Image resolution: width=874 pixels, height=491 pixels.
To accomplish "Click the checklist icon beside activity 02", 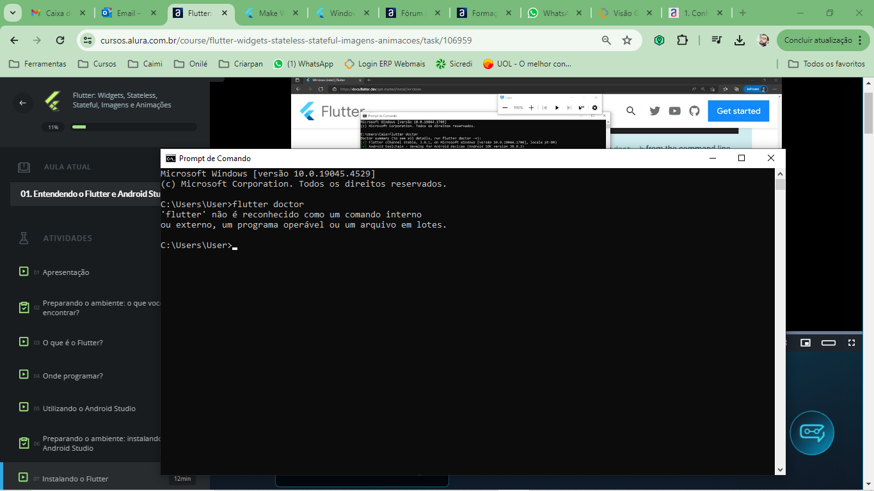I will click(x=24, y=308).
